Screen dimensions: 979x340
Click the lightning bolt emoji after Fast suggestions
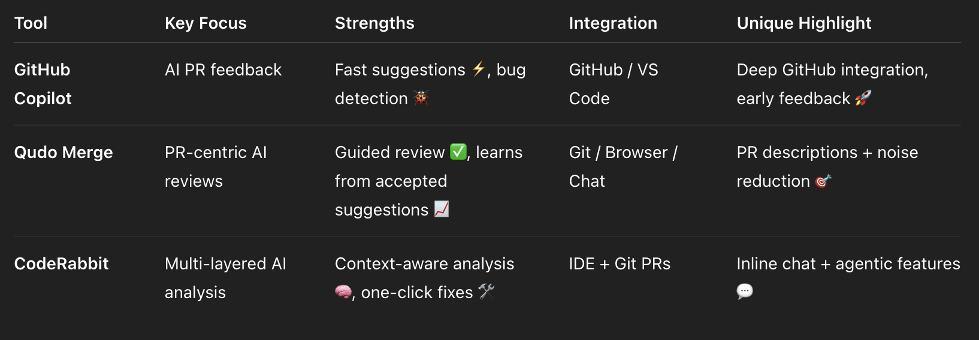(478, 69)
